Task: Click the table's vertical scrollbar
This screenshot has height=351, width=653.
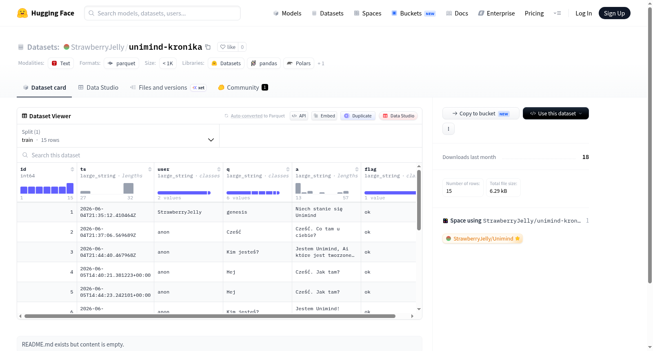Action: point(419,200)
